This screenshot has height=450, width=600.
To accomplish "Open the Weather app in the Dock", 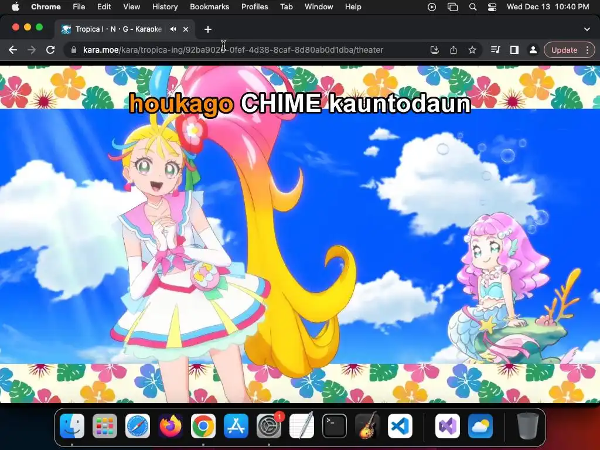I will [480, 425].
